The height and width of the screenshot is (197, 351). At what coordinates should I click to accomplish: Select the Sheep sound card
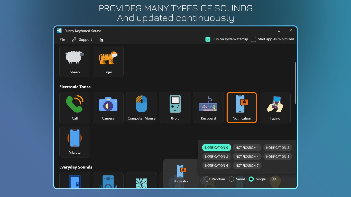(75, 61)
